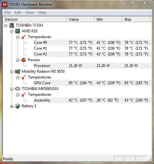Click the Battery 1 plug icon

click(x=18, y=106)
